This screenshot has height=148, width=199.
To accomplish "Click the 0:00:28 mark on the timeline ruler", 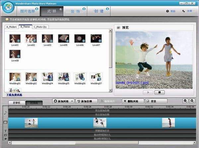I will coord(108,107).
